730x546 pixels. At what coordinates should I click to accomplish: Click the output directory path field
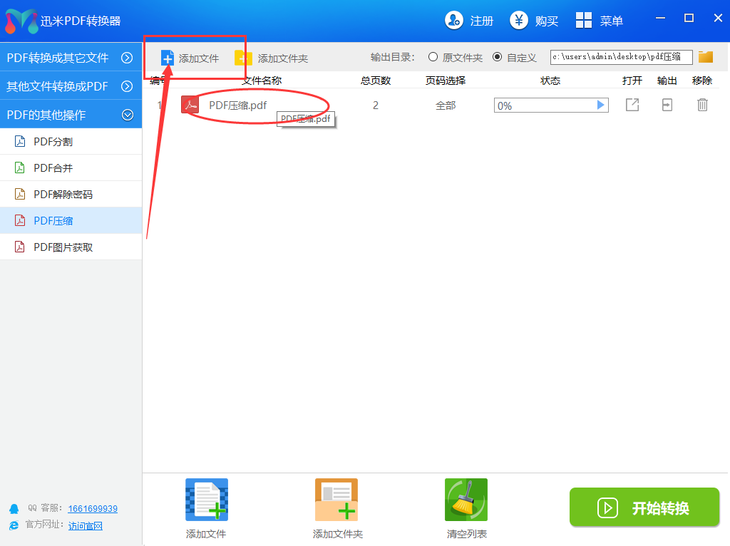(x=620, y=57)
